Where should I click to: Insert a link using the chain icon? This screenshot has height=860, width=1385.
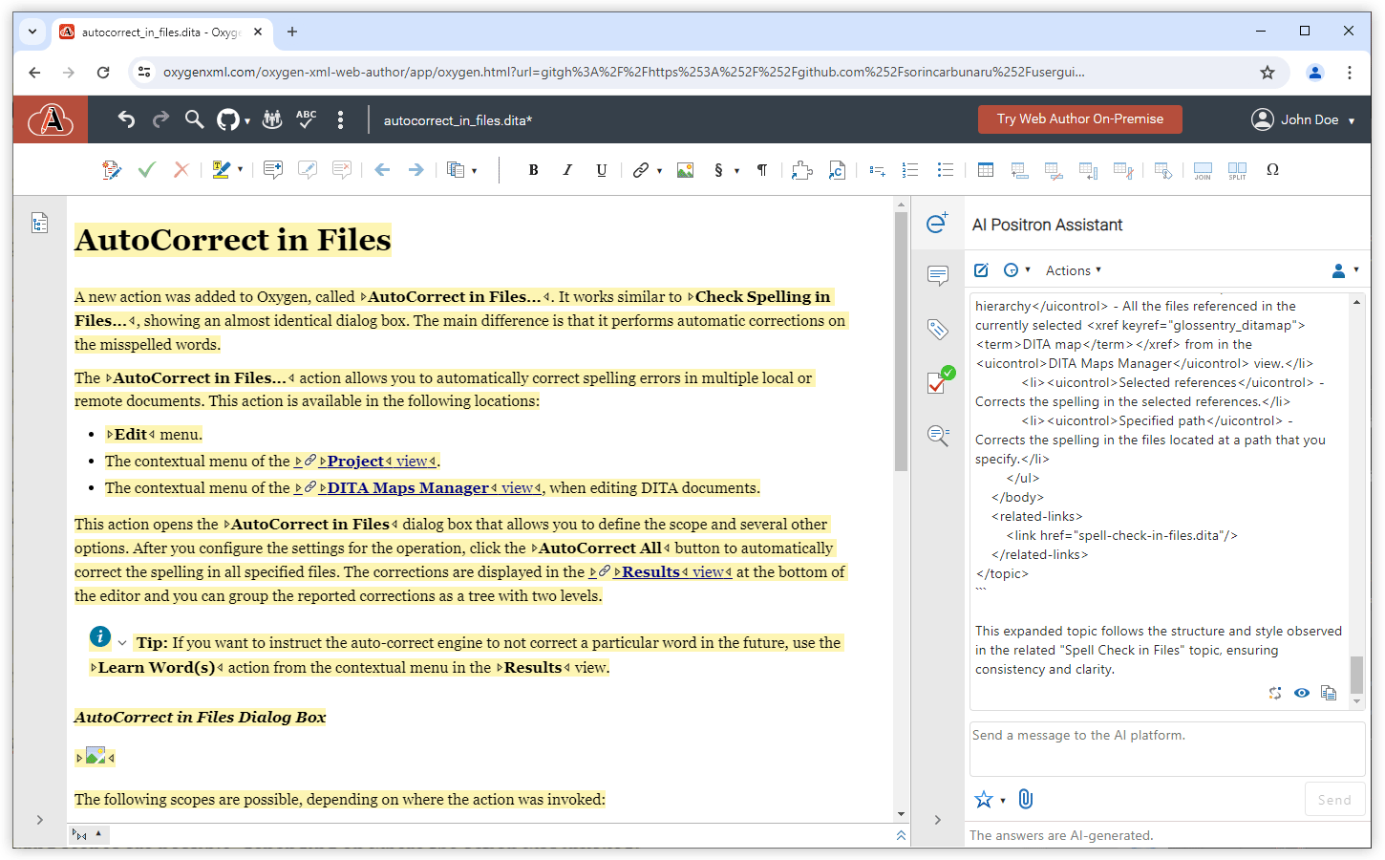click(640, 170)
